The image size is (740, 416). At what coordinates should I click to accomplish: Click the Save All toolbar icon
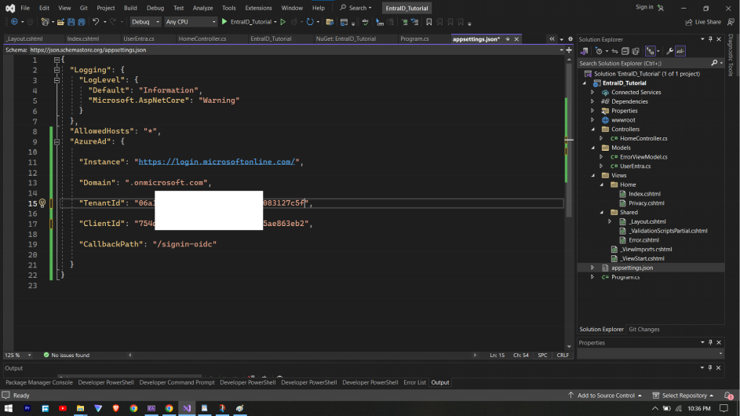pyautogui.click(x=82, y=22)
